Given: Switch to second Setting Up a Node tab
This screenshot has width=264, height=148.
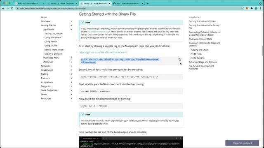Looking at the screenshot, I should [x=62, y=3].
